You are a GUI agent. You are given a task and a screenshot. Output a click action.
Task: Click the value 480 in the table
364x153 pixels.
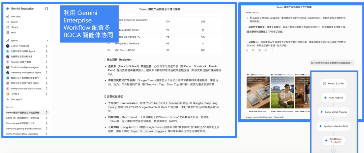pos(203,37)
